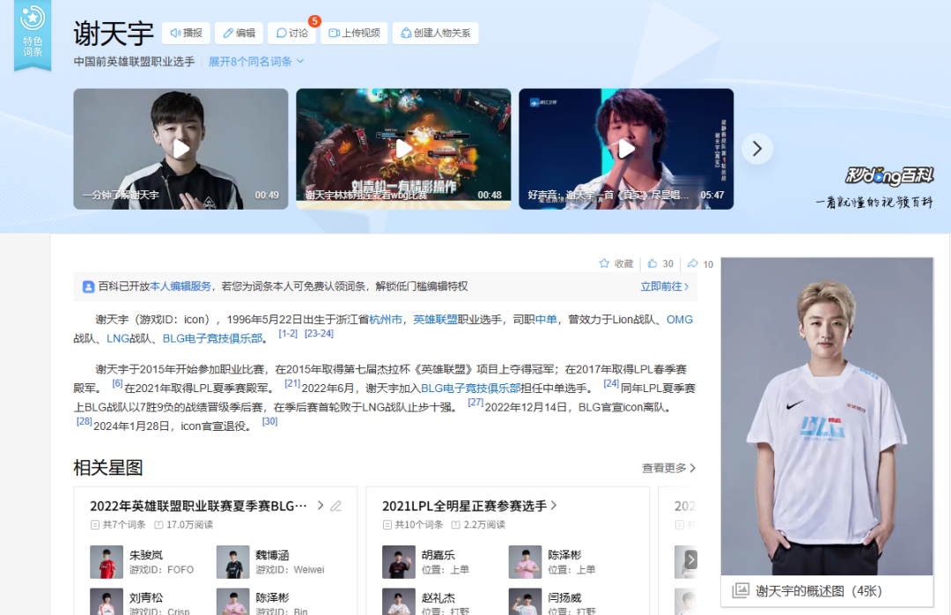Viewport: 951px width, 615px height.
Task: Open the 中单 position link
Action: click(x=546, y=319)
